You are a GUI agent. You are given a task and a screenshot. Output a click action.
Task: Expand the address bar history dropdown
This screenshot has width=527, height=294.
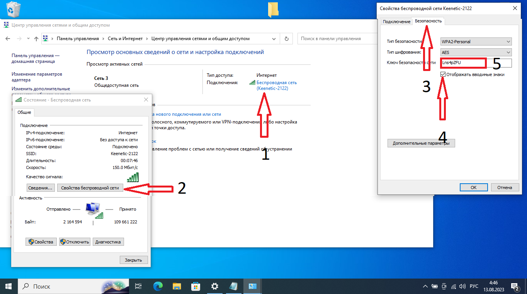pyautogui.click(x=274, y=39)
